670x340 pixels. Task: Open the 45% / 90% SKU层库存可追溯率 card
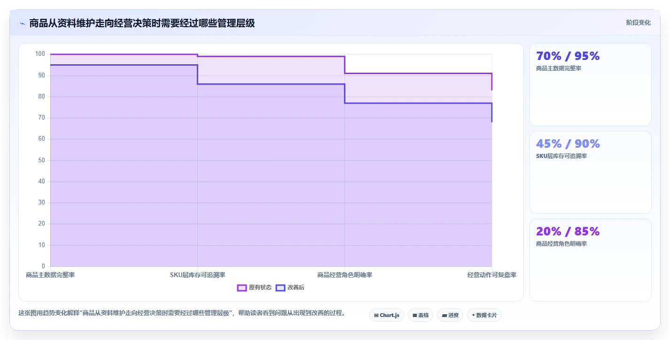pos(590,173)
